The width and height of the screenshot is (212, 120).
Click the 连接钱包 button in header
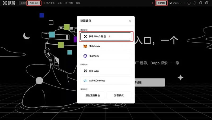point(161,3)
